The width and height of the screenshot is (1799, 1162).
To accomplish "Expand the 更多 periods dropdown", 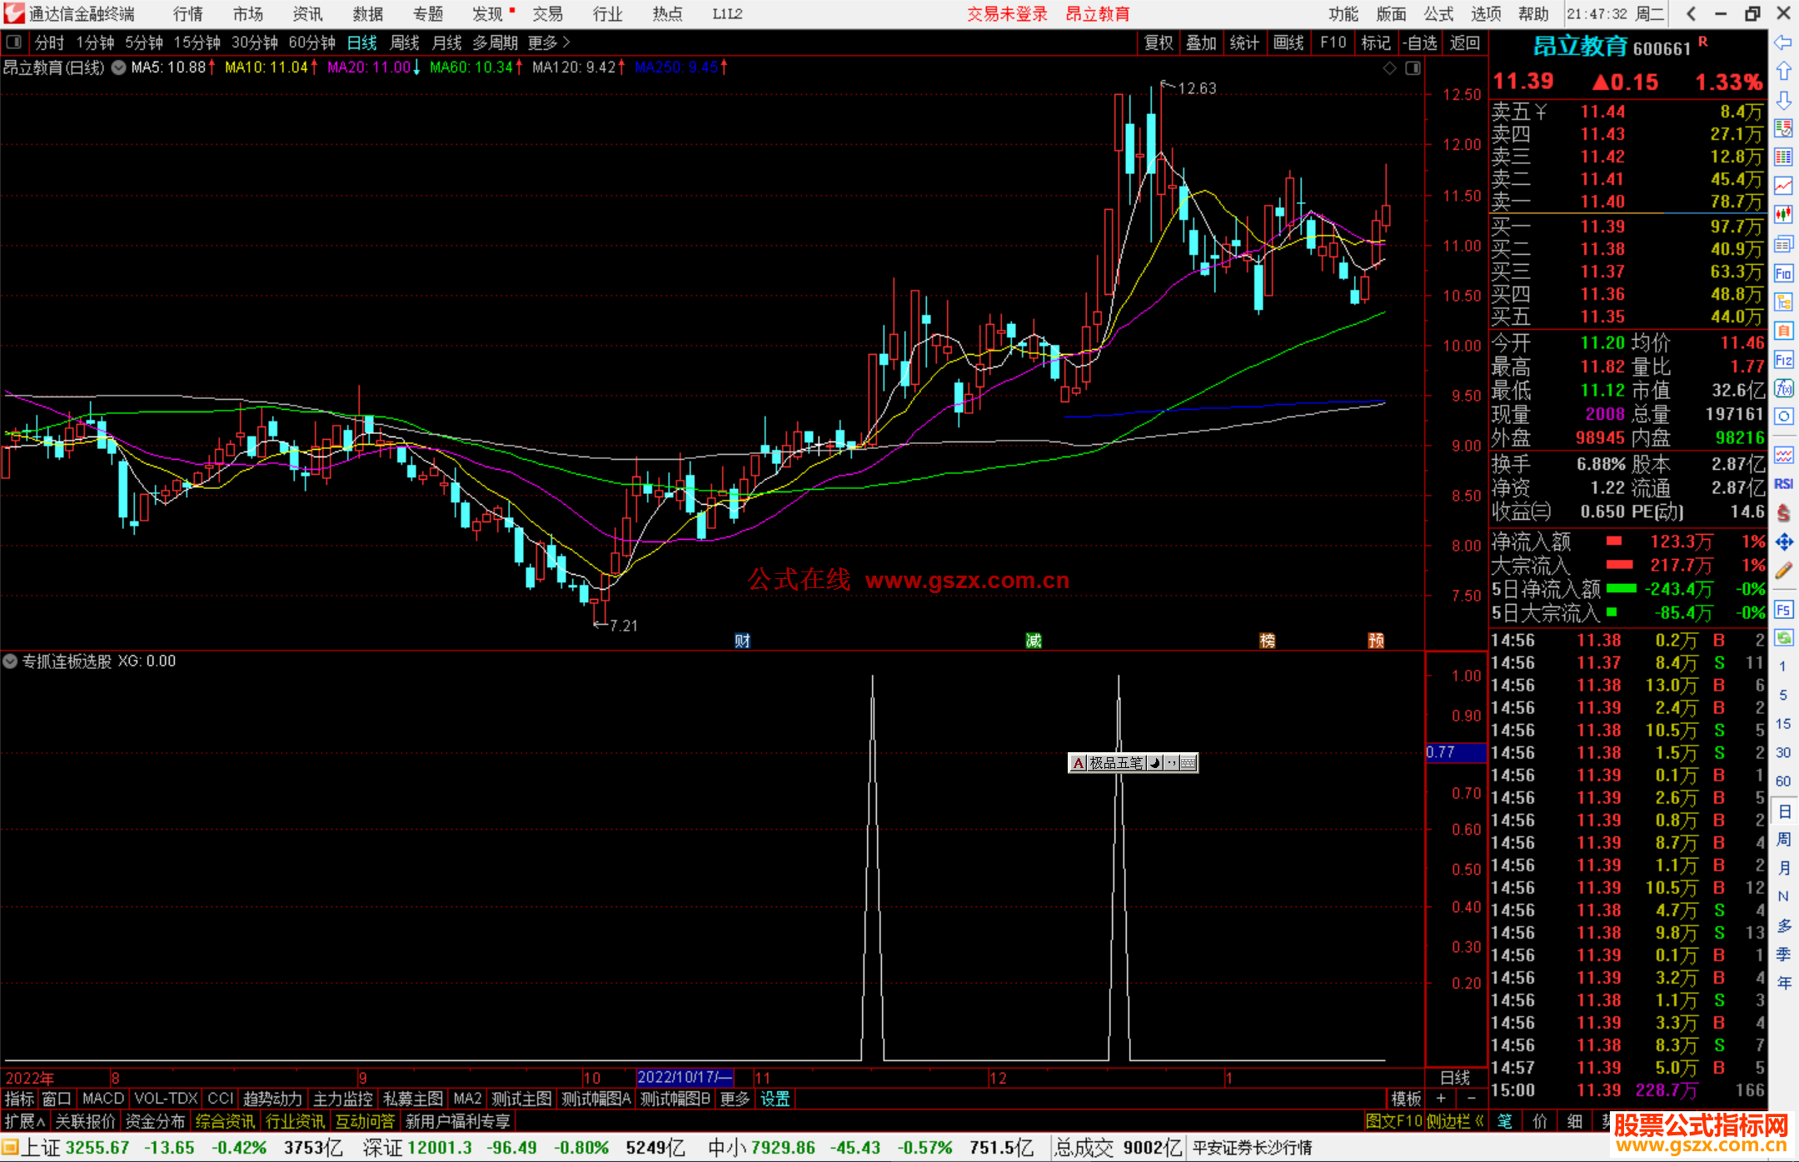I will [x=549, y=42].
